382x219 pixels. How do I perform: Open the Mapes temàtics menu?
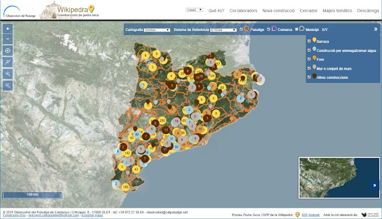337,11
